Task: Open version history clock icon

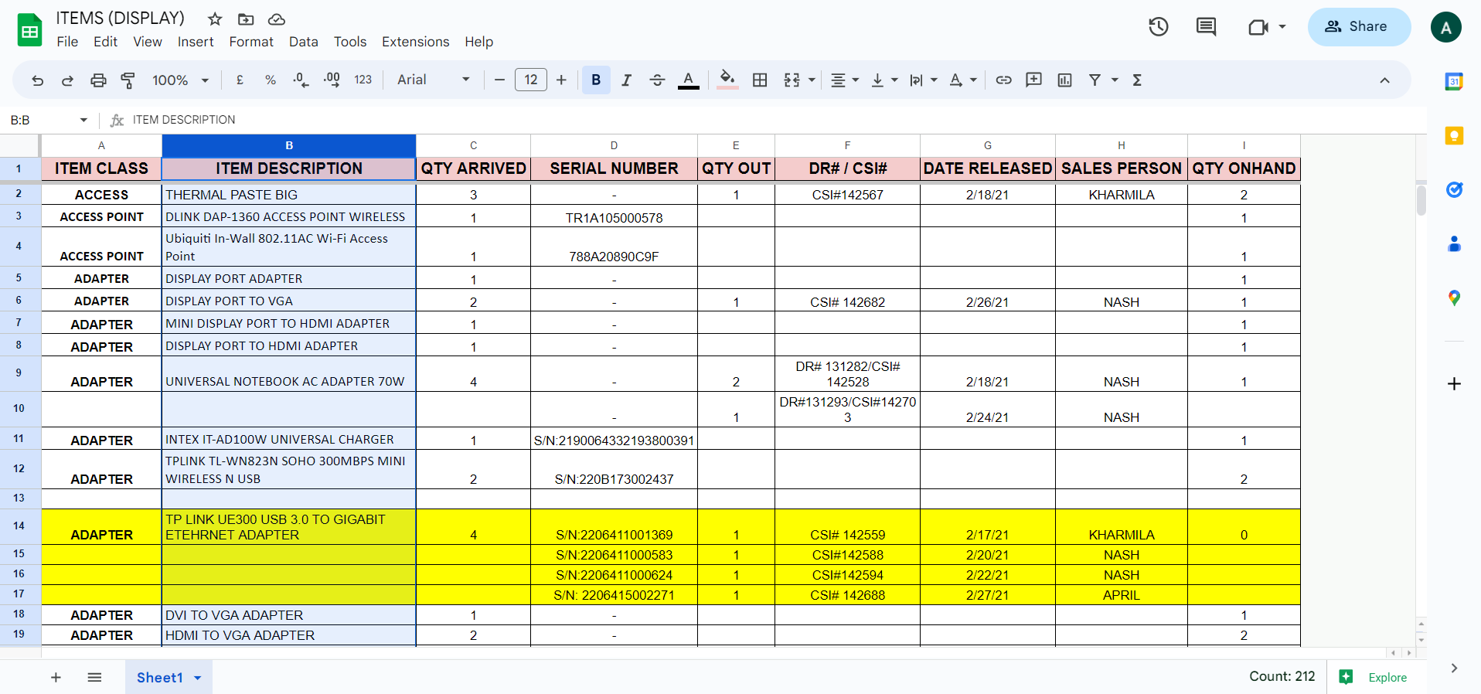Action: (x=1158, y=27)
